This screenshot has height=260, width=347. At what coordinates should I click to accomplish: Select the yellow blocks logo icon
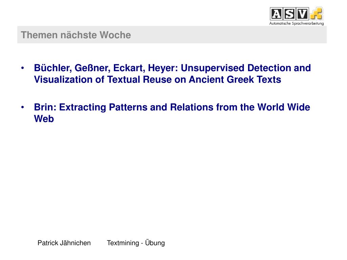click(317, 13)
